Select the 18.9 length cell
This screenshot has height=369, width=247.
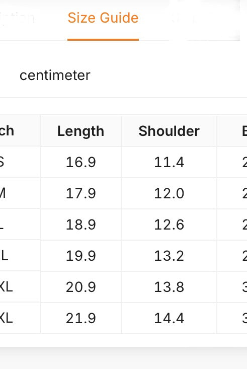pyautogui.click(x=80, y=225)
